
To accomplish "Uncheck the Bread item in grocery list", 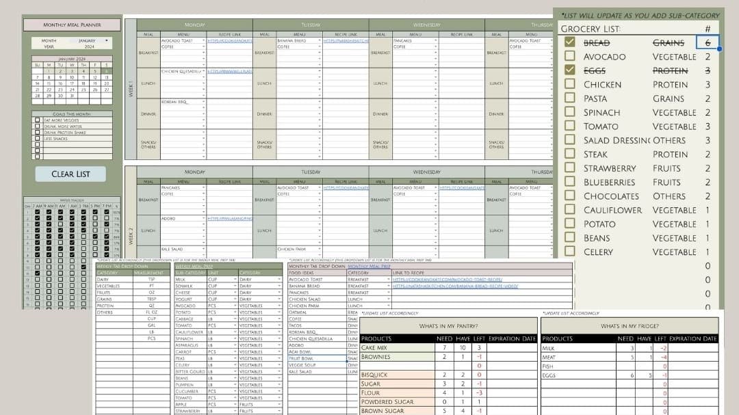I will (570, 42).
